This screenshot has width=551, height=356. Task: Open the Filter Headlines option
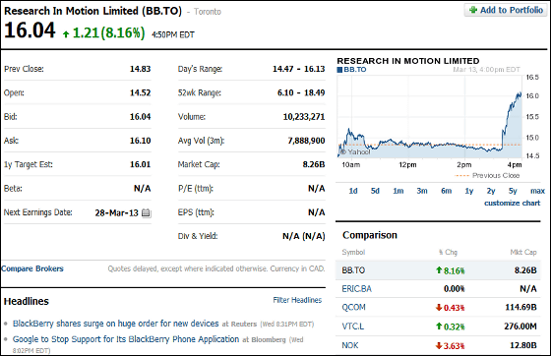[x=297, y=300]
